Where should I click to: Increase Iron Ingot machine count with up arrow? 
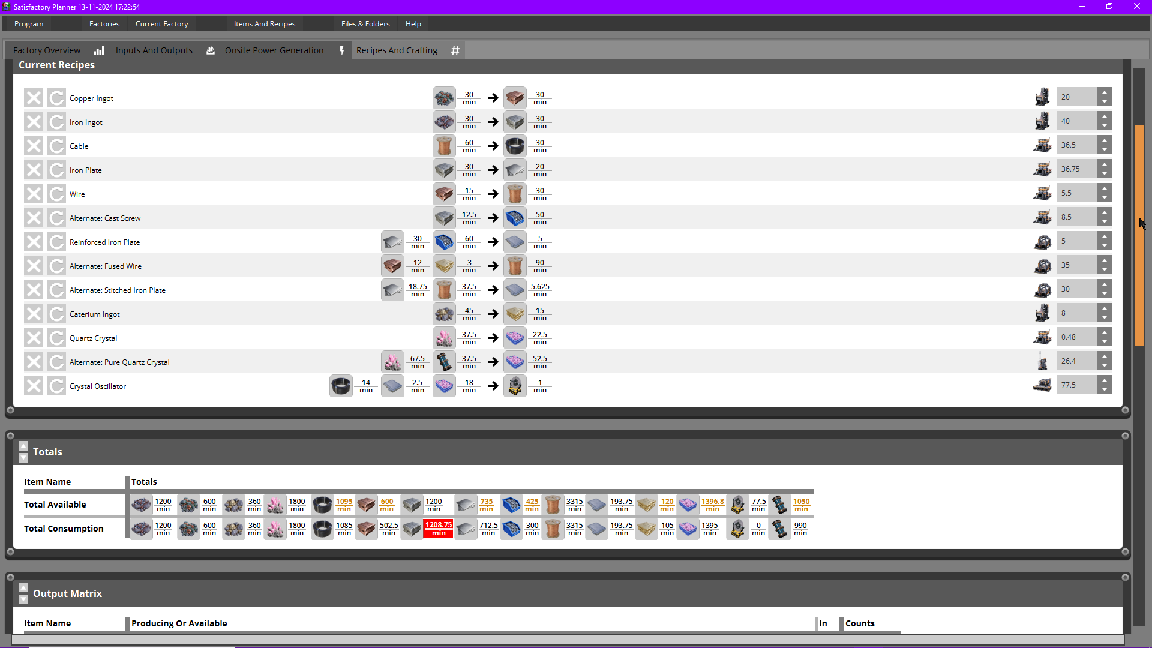coord(1105,116)
